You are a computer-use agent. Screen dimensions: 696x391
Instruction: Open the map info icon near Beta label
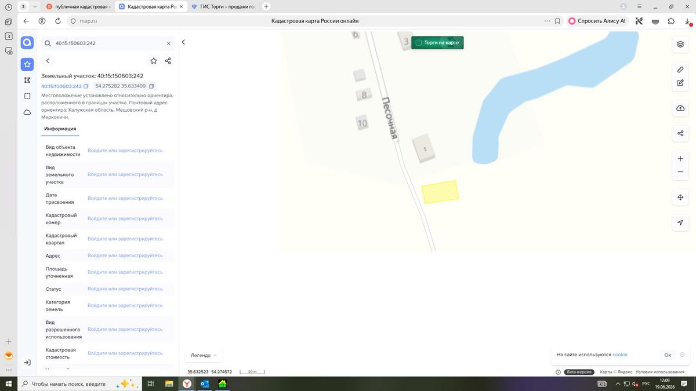[558, 372]
